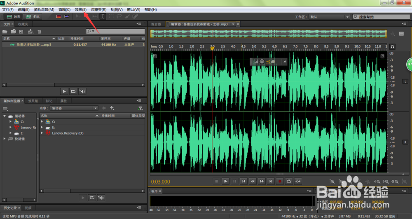
Task: Click list view icon beside overview
Action: 401,34
